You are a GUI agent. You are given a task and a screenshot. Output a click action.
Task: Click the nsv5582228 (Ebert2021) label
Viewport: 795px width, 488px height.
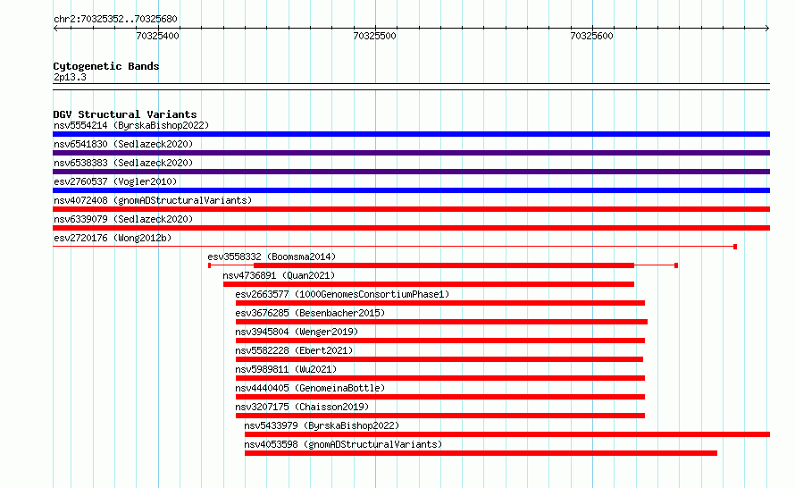pyautogui.click(x=294, y=350)
